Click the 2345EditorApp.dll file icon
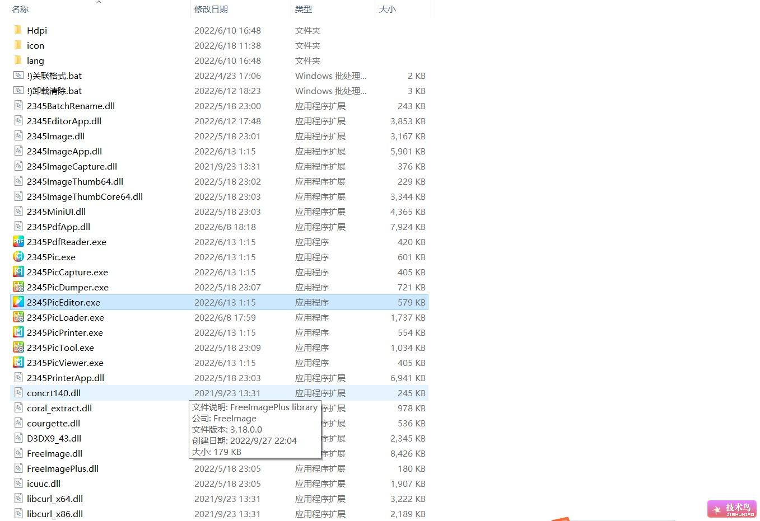Viewport: 760px width, 521px height. 18,121
